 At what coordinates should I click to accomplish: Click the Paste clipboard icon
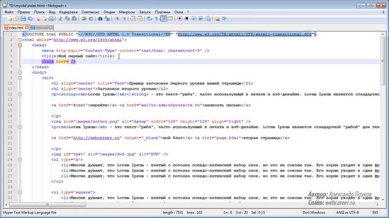coord(74,19)
